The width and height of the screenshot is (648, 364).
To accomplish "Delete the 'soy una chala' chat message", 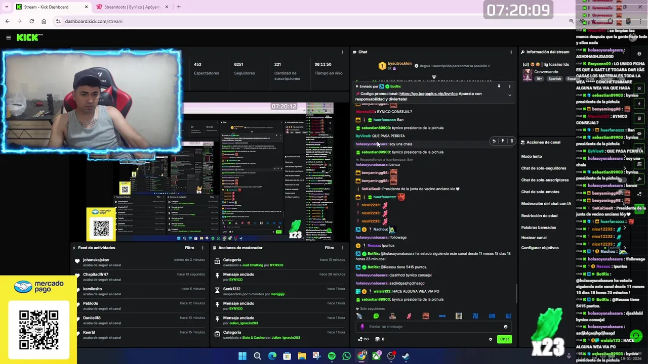I will (x=511, y=141).
